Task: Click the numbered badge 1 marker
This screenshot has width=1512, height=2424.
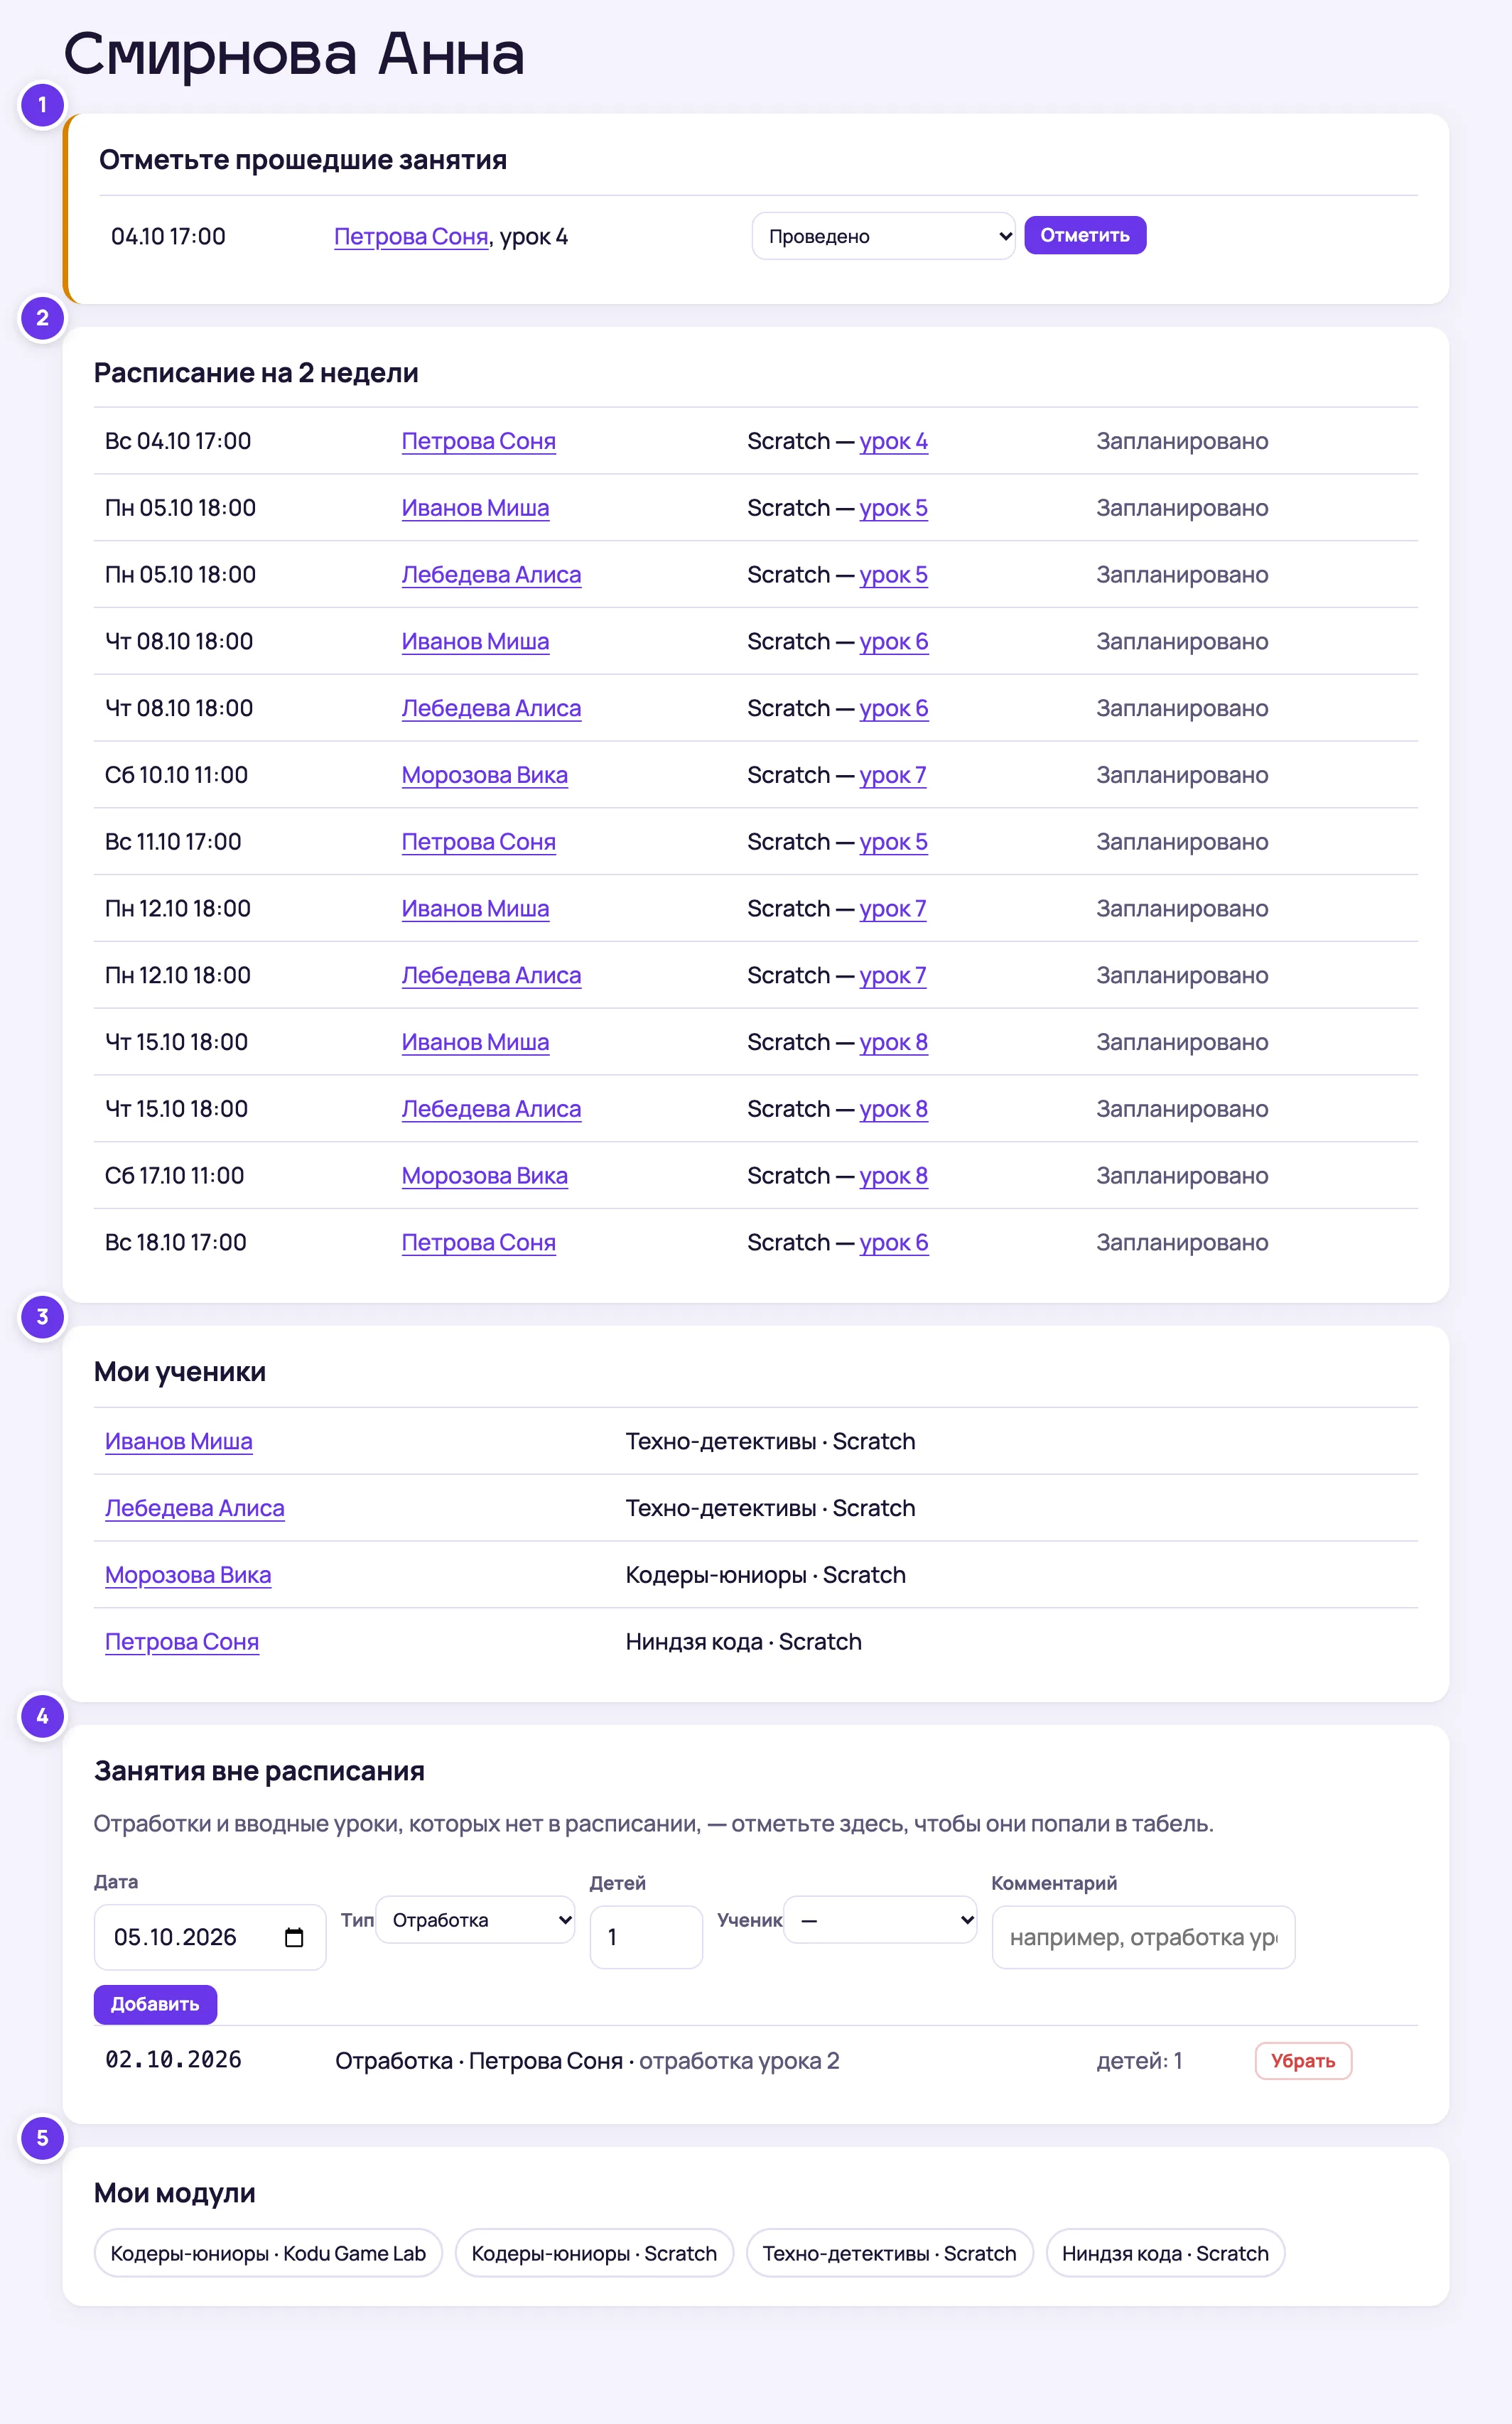Action: click(42, 105)
